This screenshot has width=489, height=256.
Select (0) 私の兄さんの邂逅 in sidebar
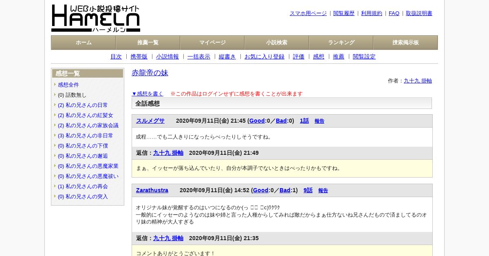(x=83, y=156)
